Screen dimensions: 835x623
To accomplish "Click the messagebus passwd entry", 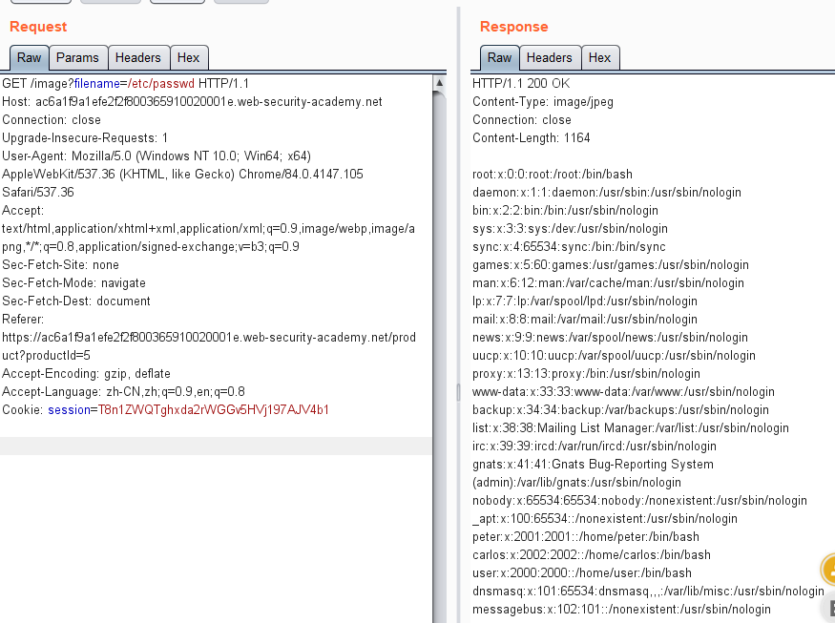I will (x=621, y=609).
